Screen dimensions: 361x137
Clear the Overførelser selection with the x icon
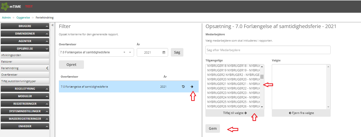[125, 52]
